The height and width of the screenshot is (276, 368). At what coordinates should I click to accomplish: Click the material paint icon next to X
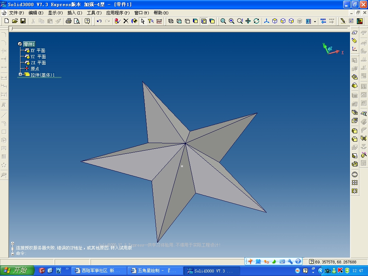pyautogui.click(x=134, y=21)
